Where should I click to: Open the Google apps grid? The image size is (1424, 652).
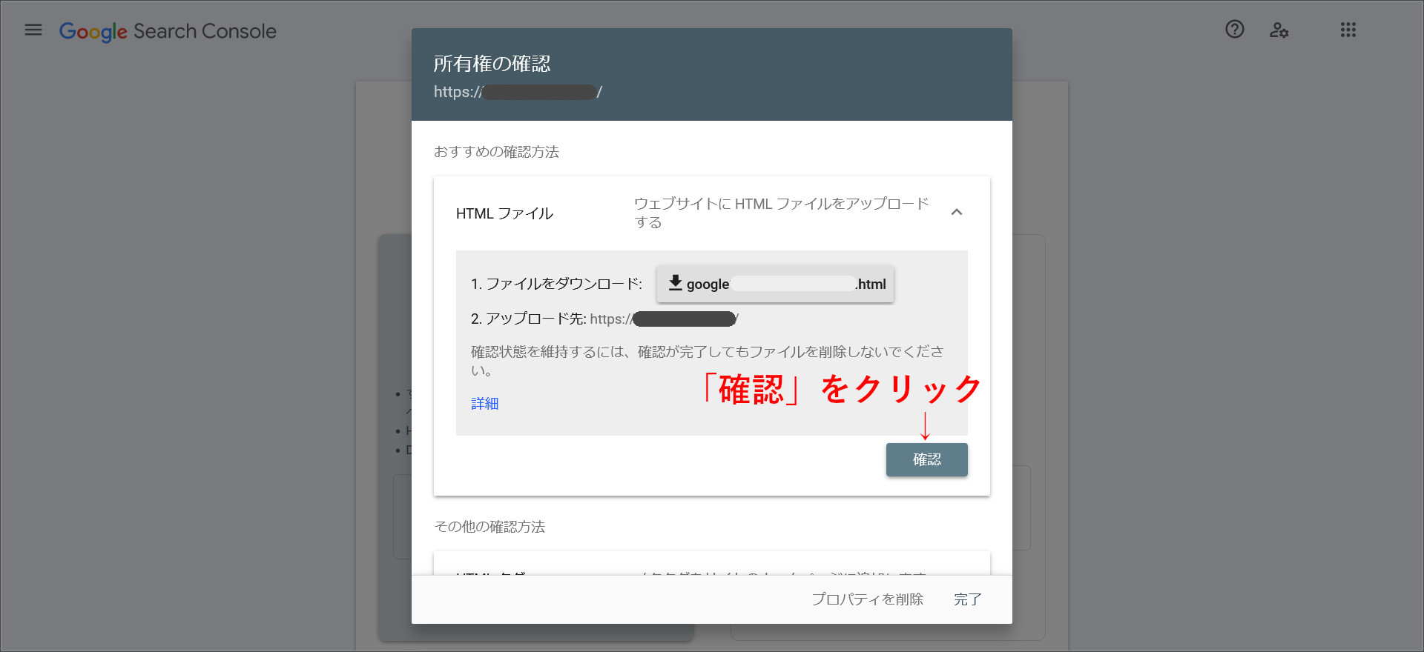[1348, 30]
